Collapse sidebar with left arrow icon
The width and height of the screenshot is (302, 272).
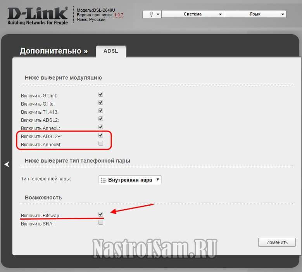coord(7,164)
